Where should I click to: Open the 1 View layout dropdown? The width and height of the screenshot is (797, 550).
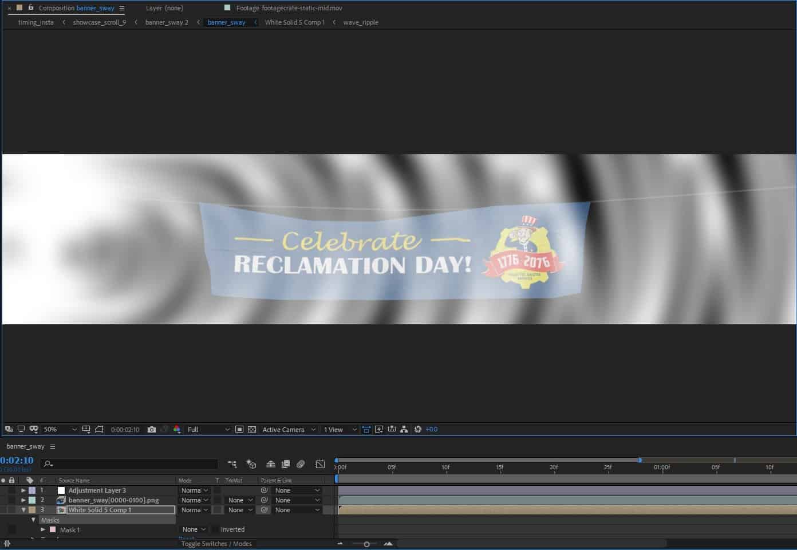pyautogui.click(x=340, y=429)
